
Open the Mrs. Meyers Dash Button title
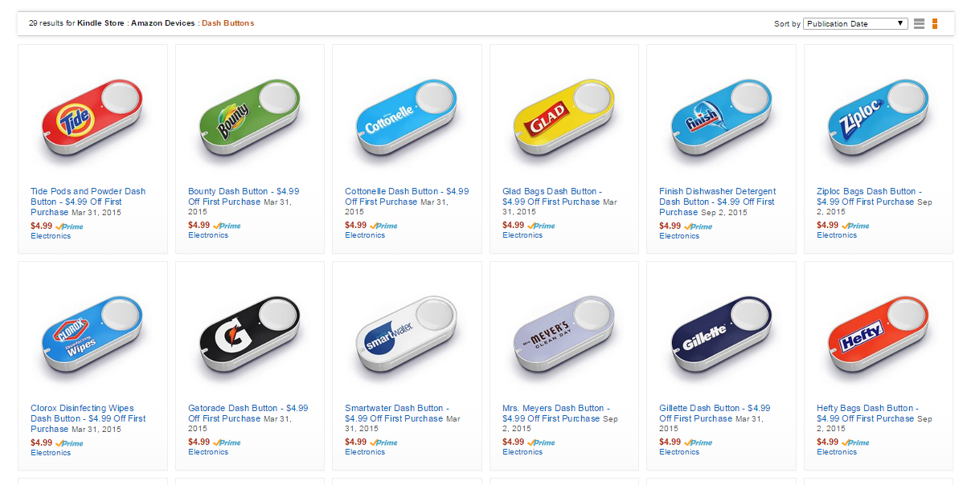pos(553,408)
